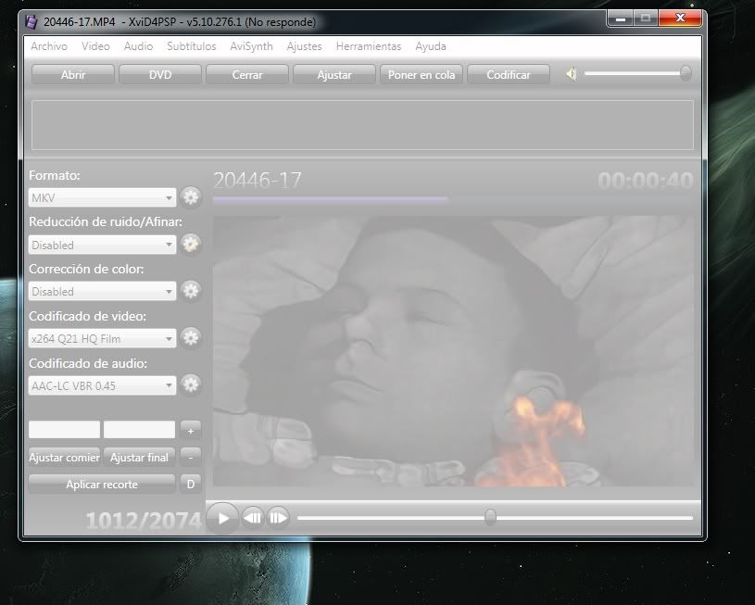Image resolution: width=755 pixels, height=605 pixels.
Task: Click Poner en cola button
Action: pyautogui.click(x=422, y=75)
